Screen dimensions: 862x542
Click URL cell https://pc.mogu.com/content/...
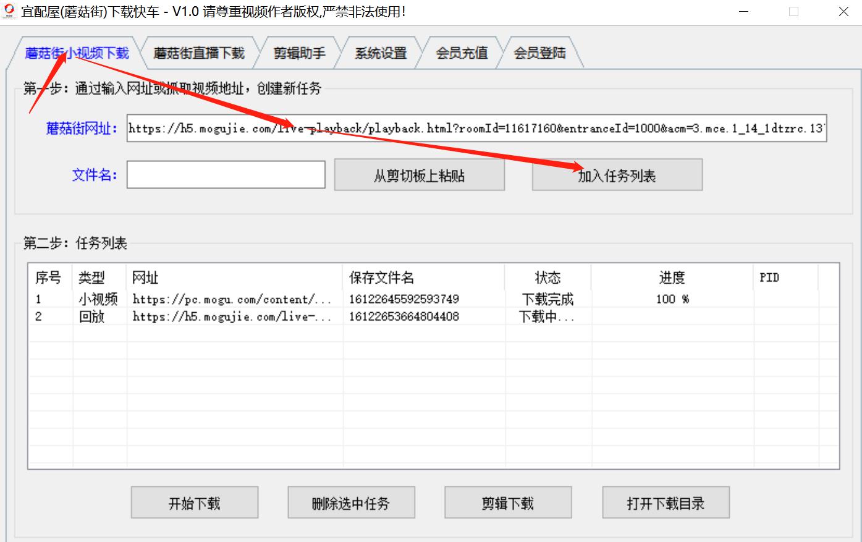pyautogui.click(x=232, y=299)
